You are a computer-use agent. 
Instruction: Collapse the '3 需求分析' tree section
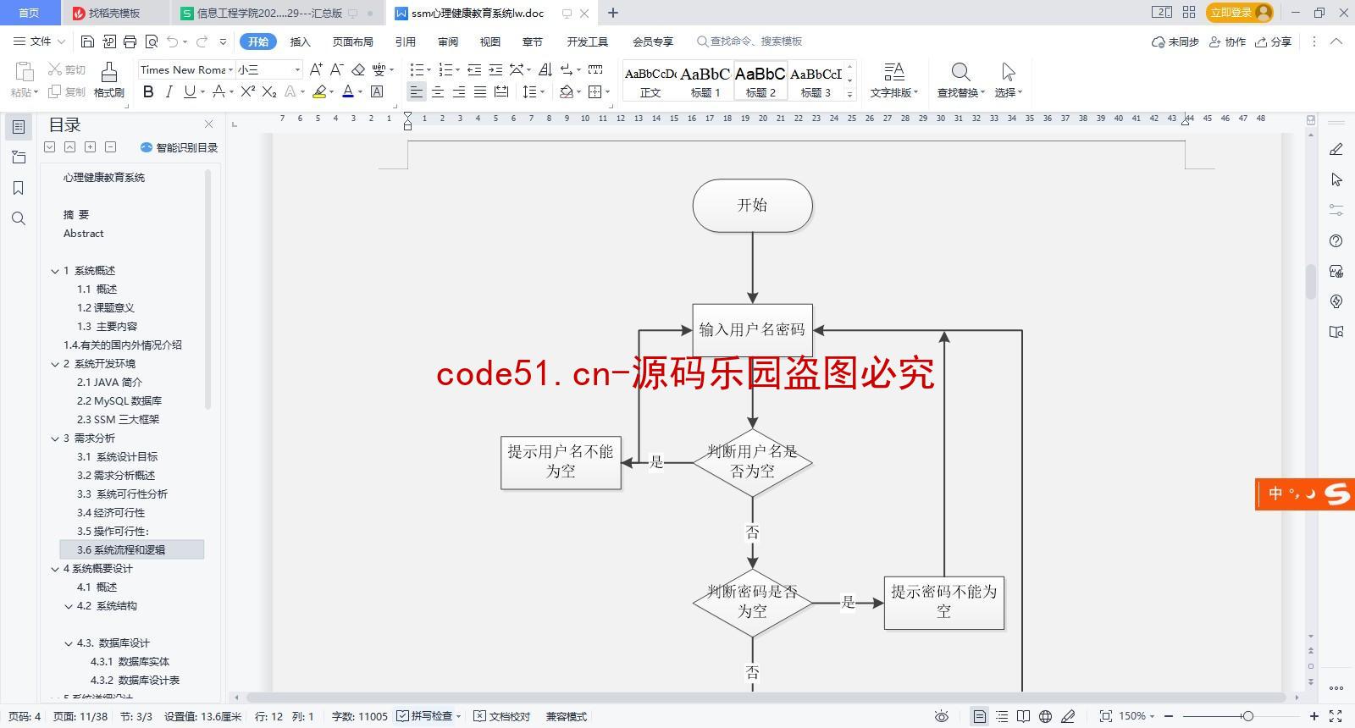pos(55,438)
